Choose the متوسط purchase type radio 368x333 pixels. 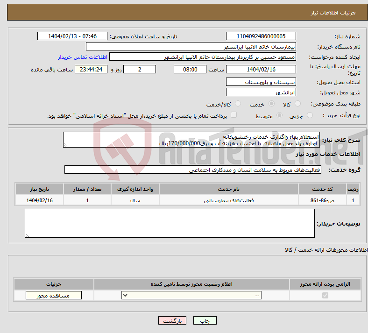coord(279,115)
